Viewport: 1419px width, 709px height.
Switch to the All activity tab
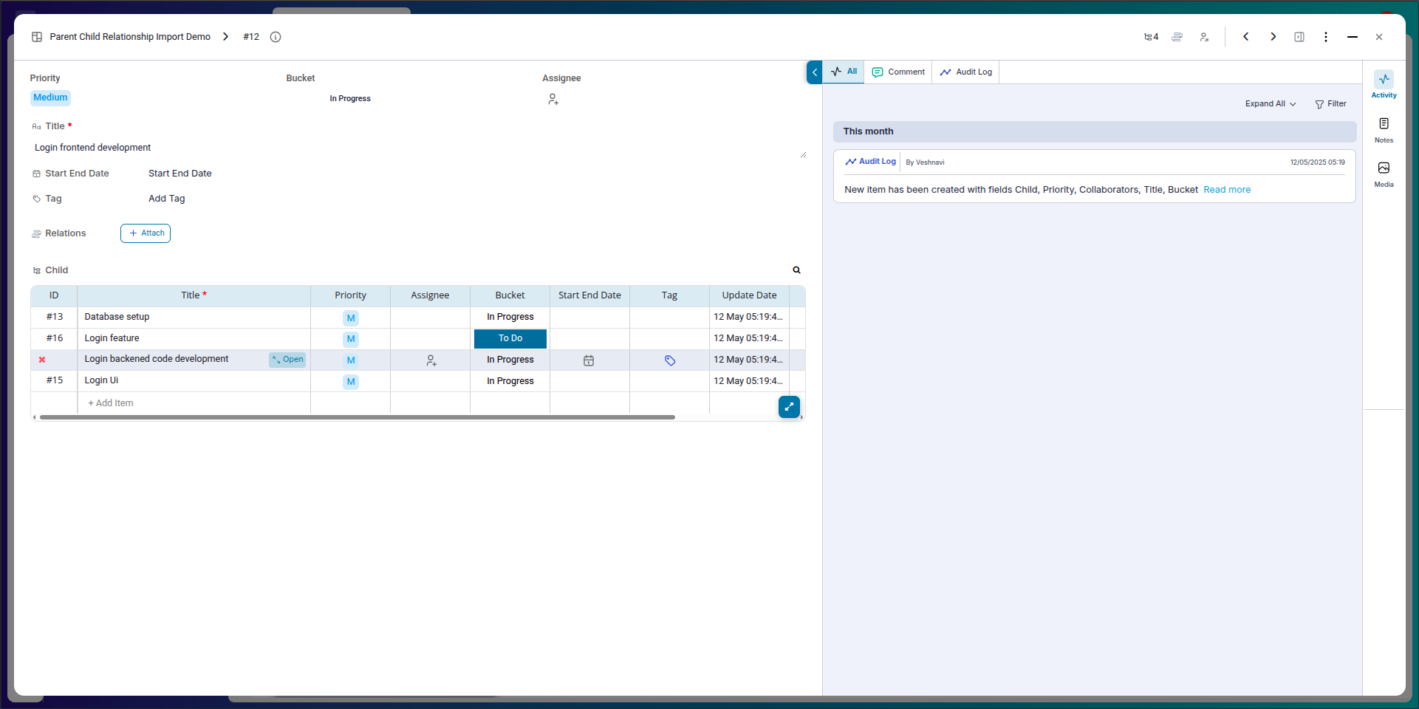(x=844, y=72)
